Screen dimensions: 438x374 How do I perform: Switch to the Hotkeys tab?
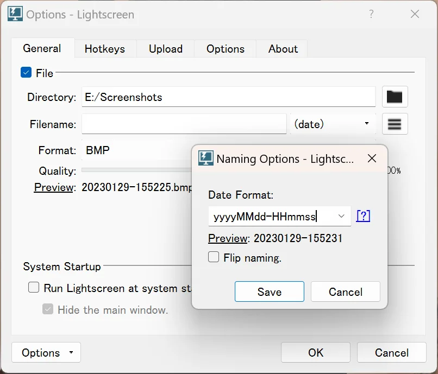coord(105,49)
